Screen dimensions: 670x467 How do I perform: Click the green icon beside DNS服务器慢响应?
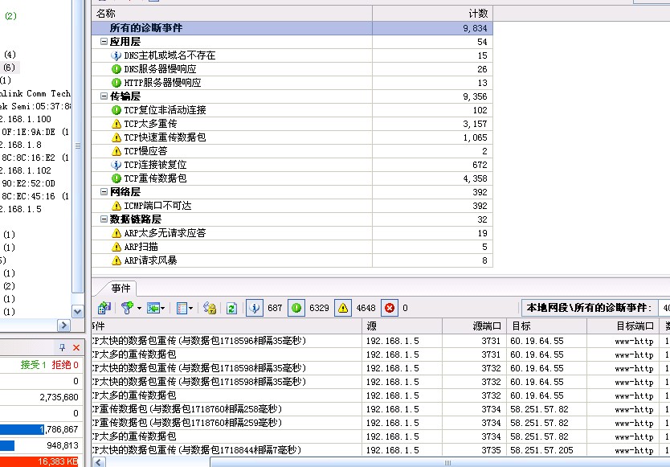point(116,69)
